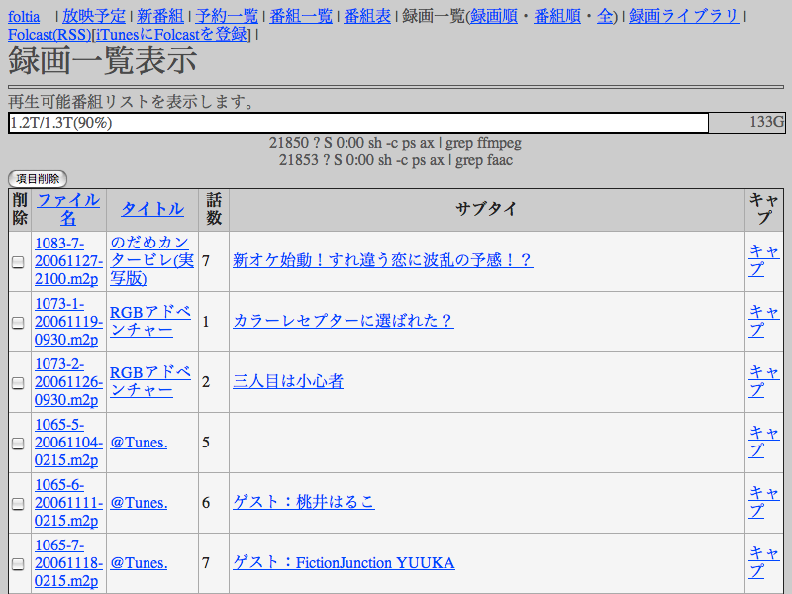
Task: Click the 項目削除 button
Action: click(x=38, y=179)
